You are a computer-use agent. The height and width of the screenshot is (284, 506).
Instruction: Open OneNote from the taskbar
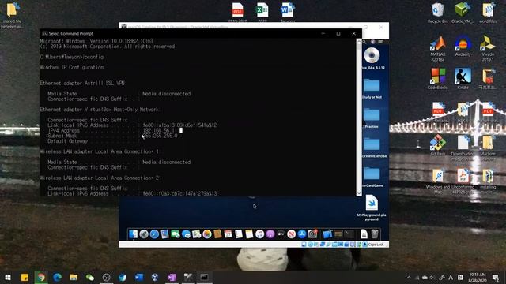click(x=172, y=277)
